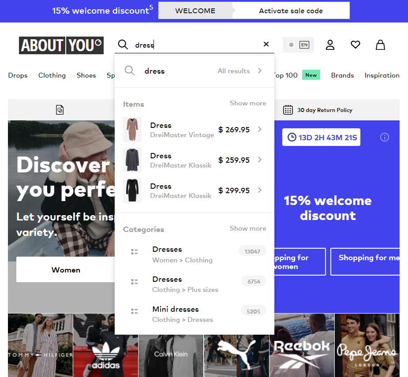Image resolution: width=408 pixels, height=377 pixels.
Task: Click the chevron for the $259.95 dress
Action: pos(260,160)
